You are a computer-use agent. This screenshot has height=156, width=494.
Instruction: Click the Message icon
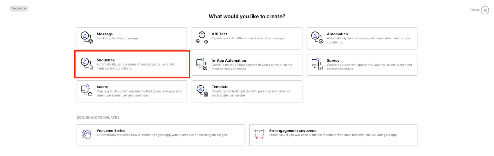click(x=86, y=37)
